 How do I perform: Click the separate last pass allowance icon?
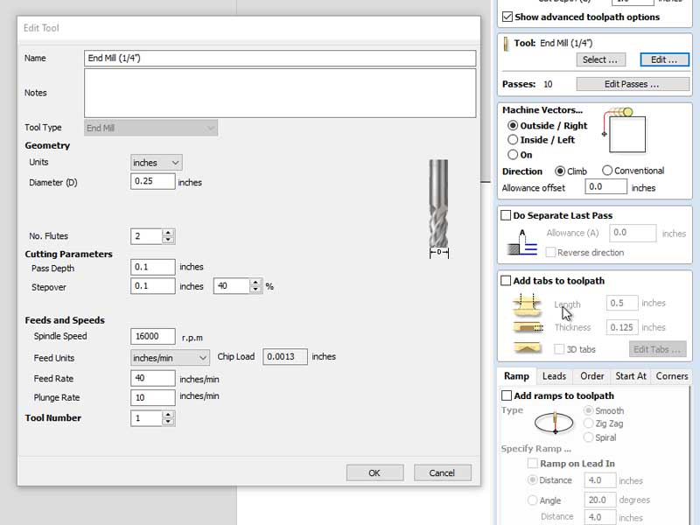click(522, 242)
